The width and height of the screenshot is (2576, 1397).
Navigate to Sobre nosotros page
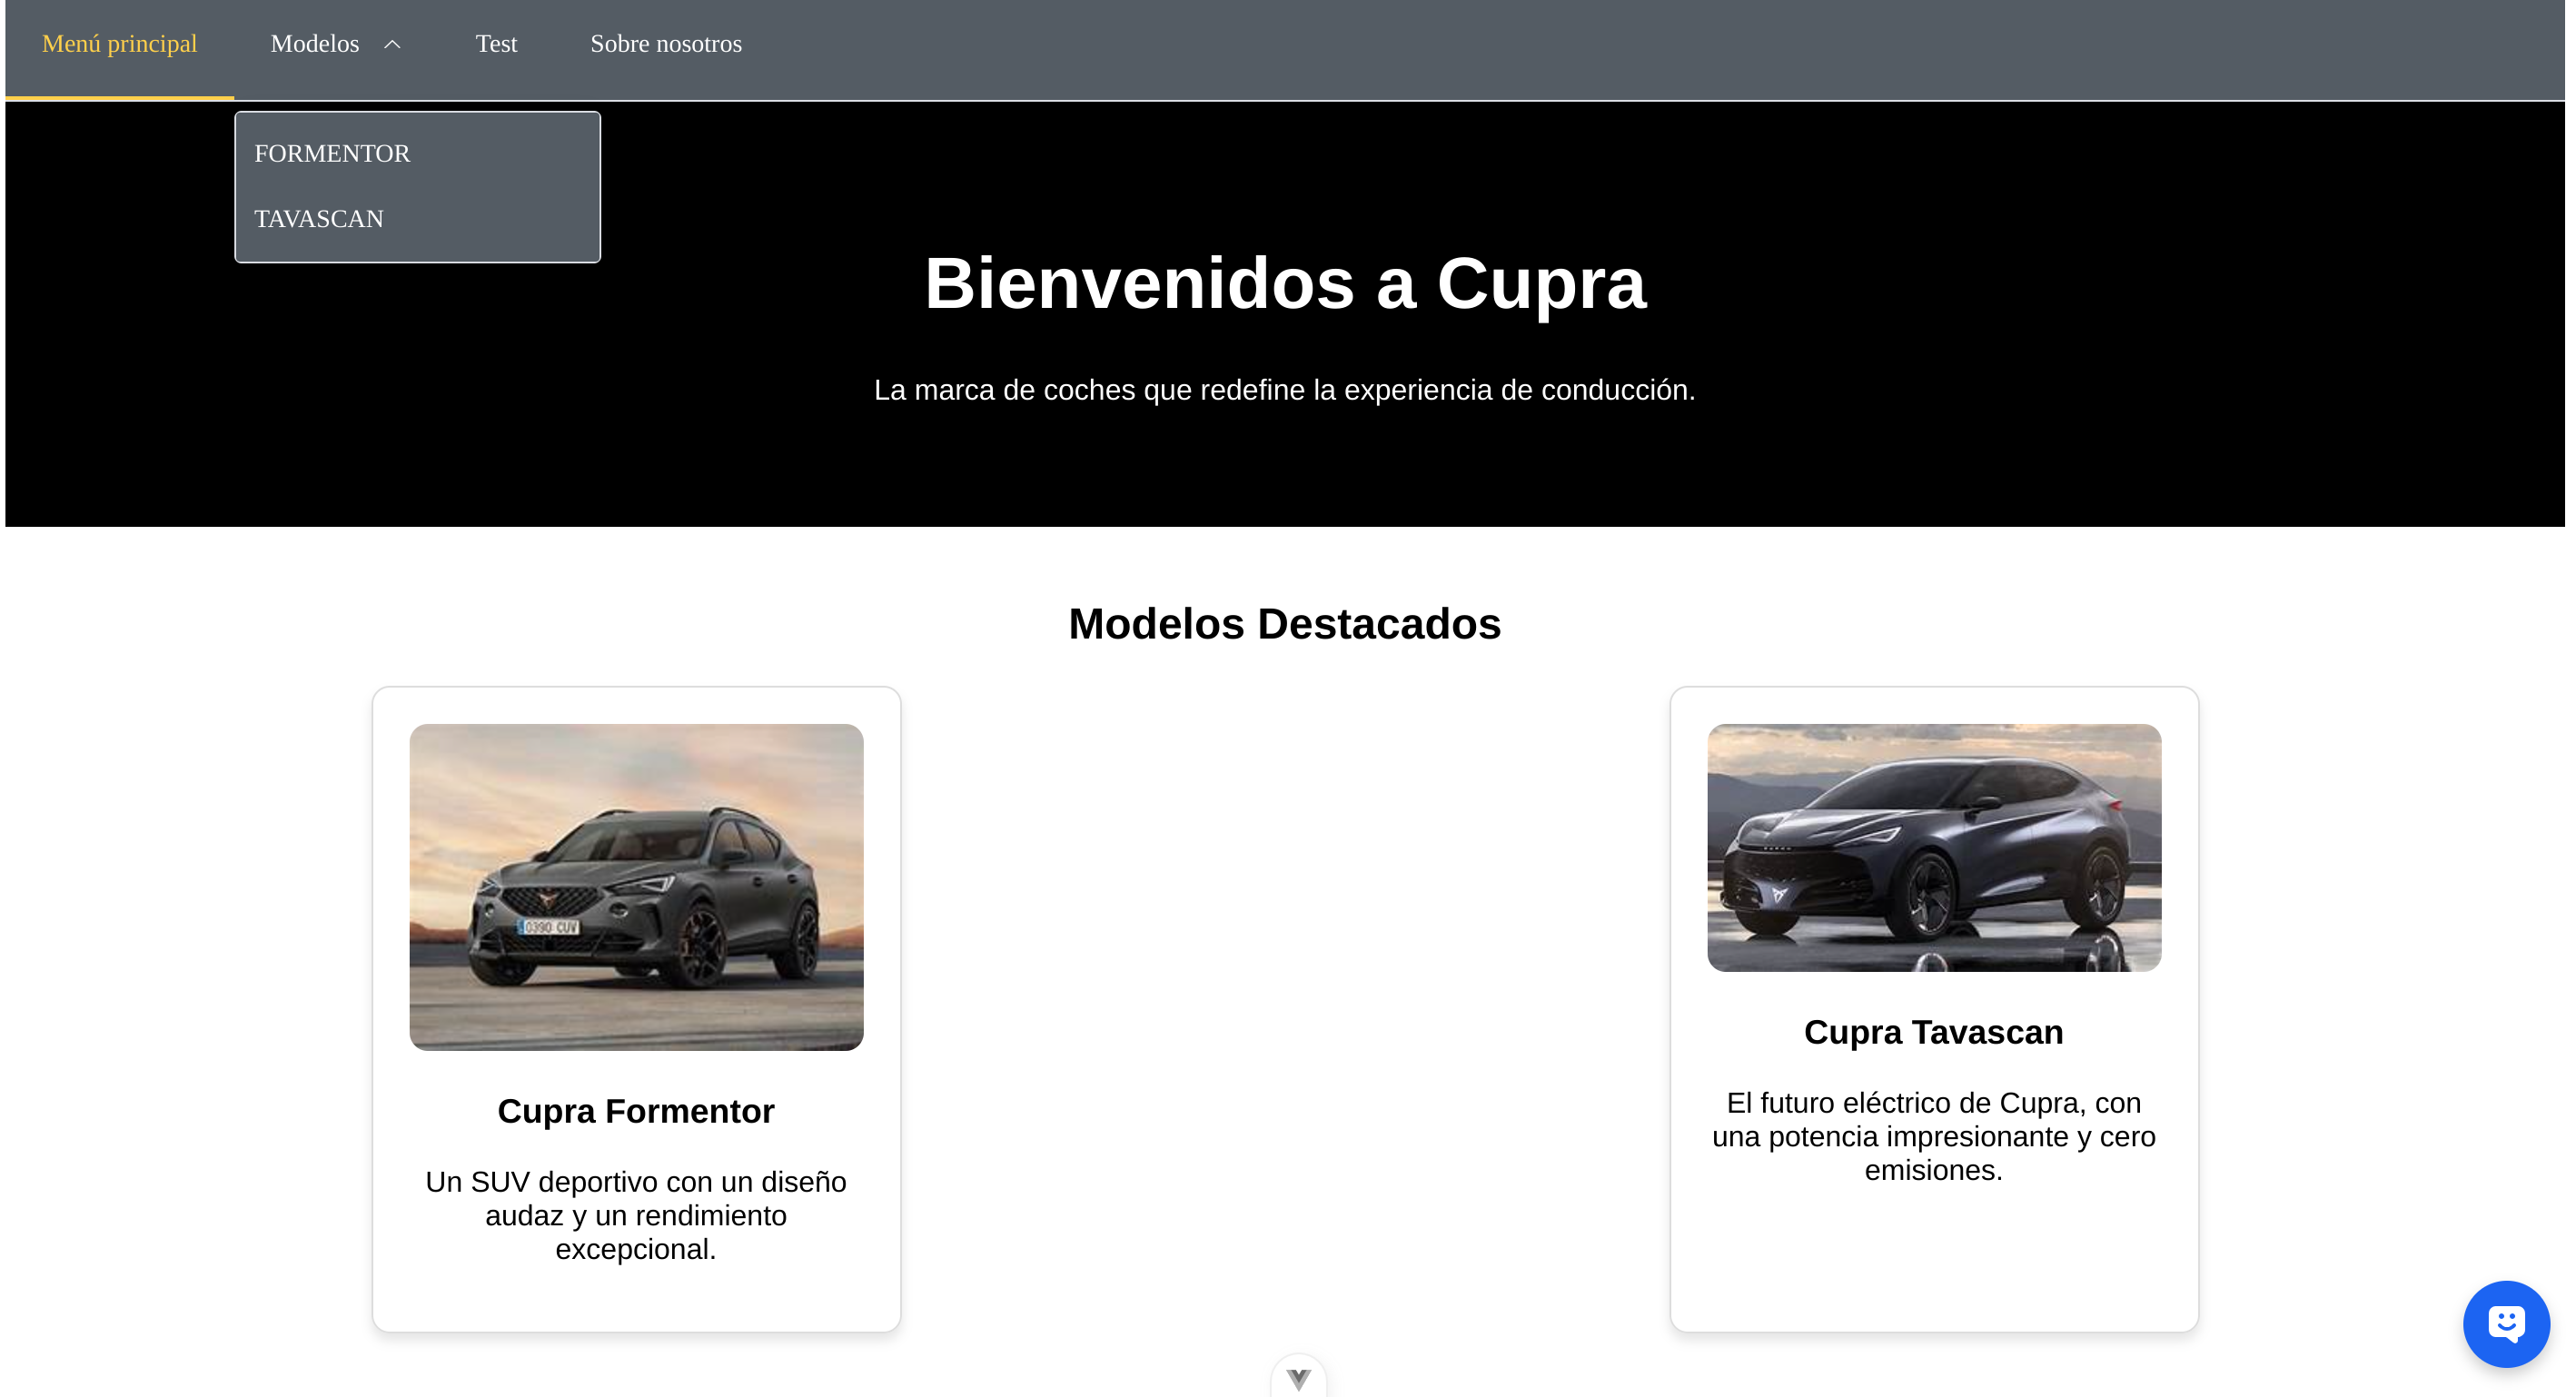[665, 44]
